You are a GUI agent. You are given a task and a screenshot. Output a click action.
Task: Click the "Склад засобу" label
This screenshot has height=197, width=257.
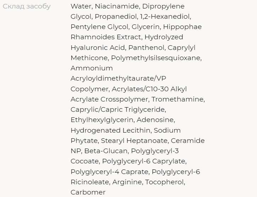pyautogui.click(x=27, y=6)
